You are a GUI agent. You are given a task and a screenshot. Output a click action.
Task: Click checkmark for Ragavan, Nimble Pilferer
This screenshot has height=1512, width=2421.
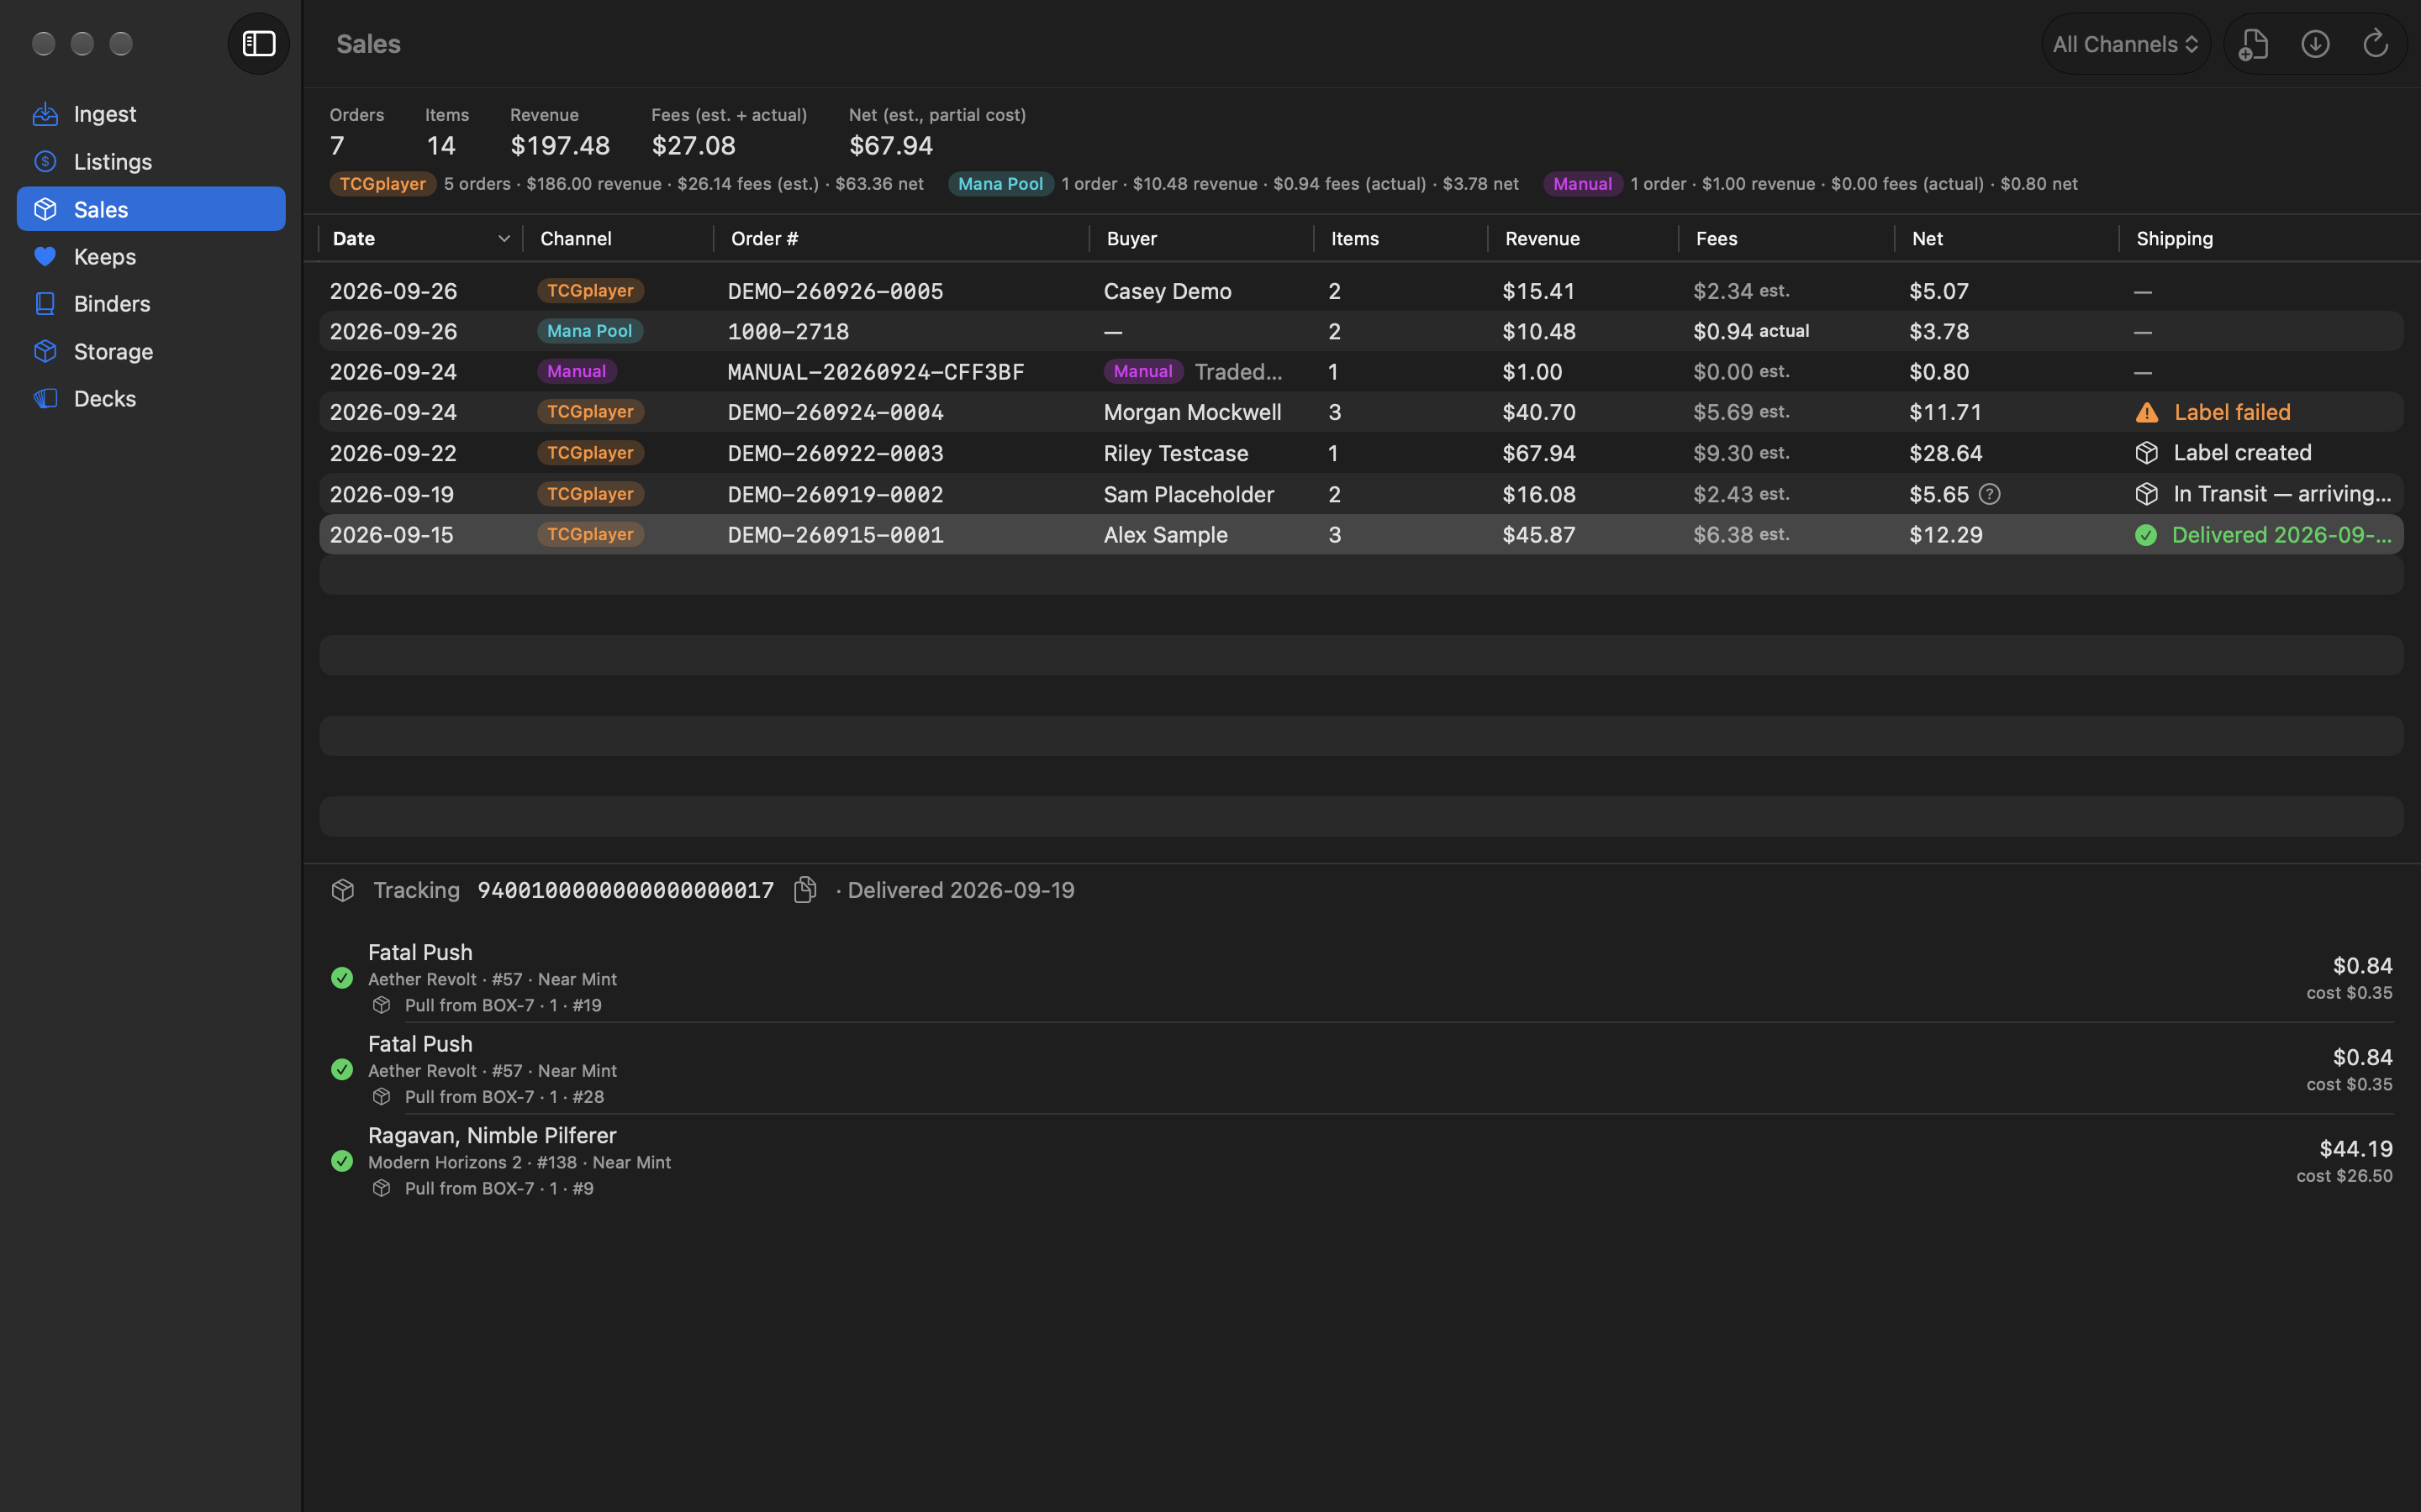coord(342,1161)
